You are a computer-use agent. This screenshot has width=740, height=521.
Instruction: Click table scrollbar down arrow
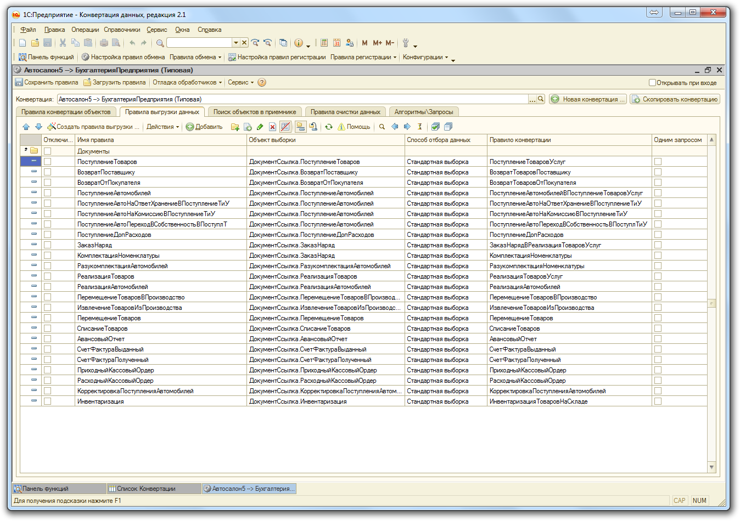coord(711,467)
